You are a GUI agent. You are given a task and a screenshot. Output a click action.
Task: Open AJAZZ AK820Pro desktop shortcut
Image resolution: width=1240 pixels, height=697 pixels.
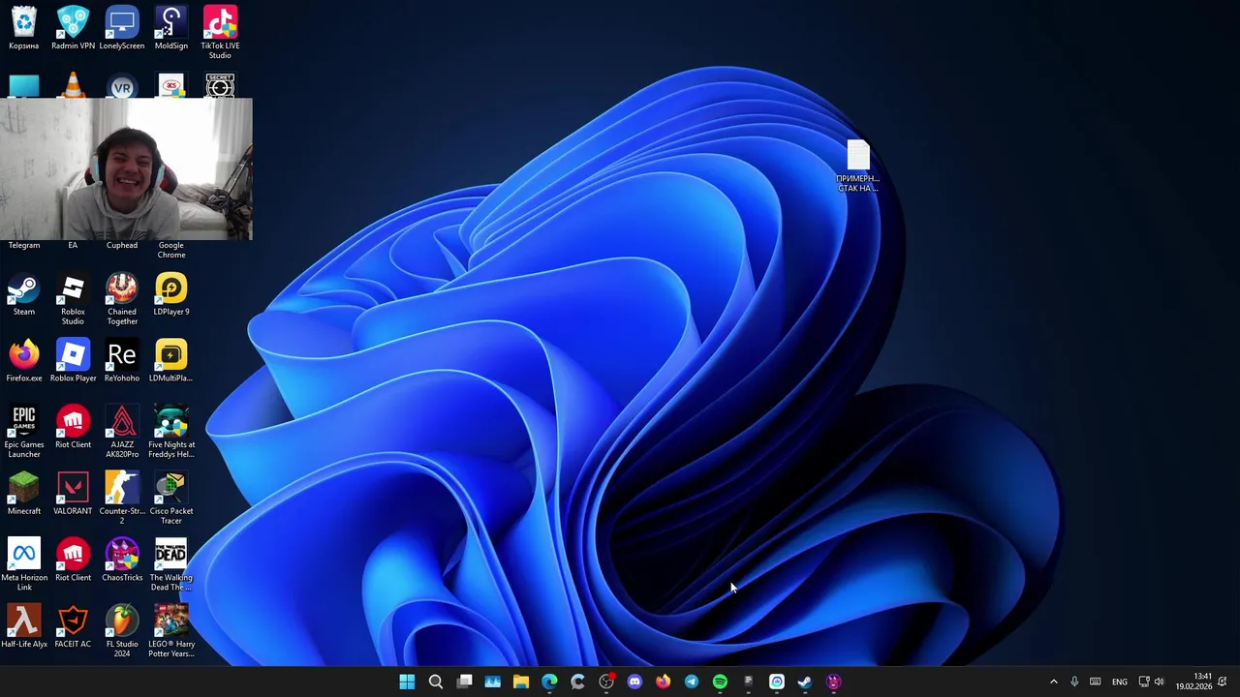pos(122,432)
